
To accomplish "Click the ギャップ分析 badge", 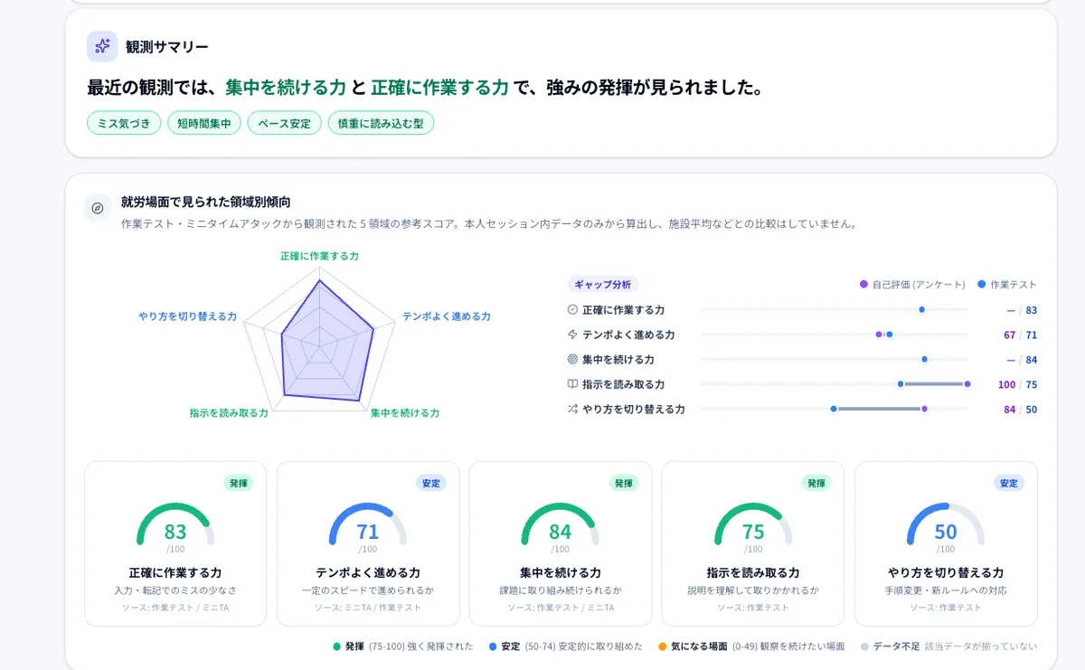I will [x=603, y=284].
